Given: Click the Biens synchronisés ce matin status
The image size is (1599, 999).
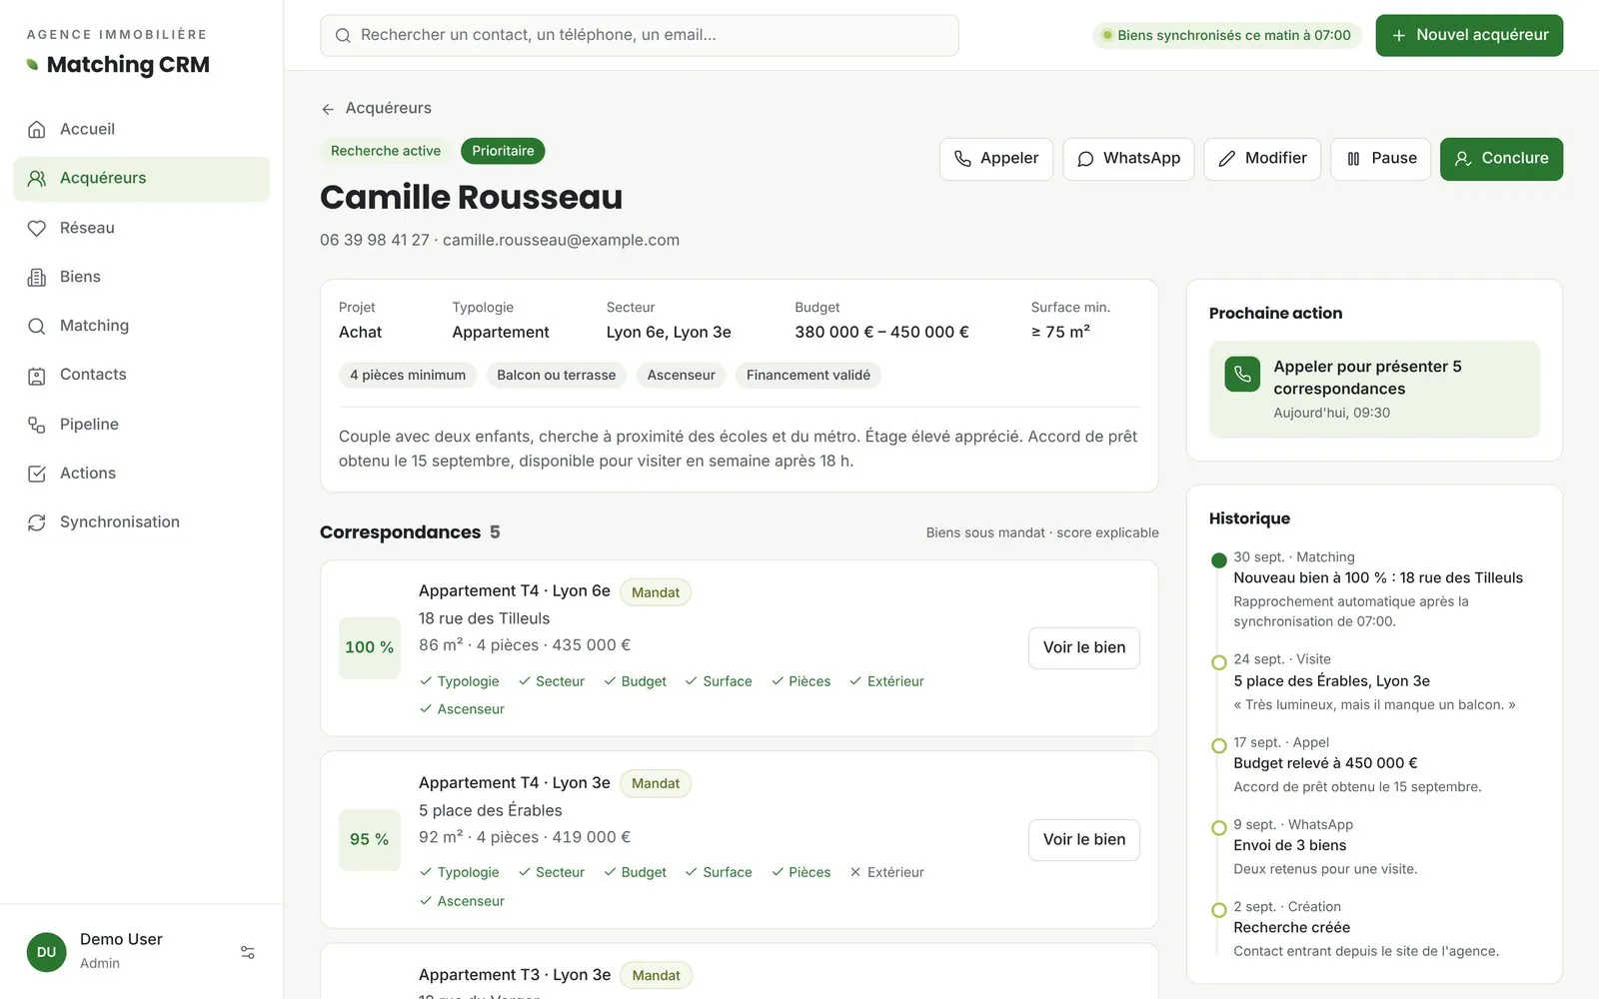Looking at the screenshot, I should click(x=1226, y=35).
